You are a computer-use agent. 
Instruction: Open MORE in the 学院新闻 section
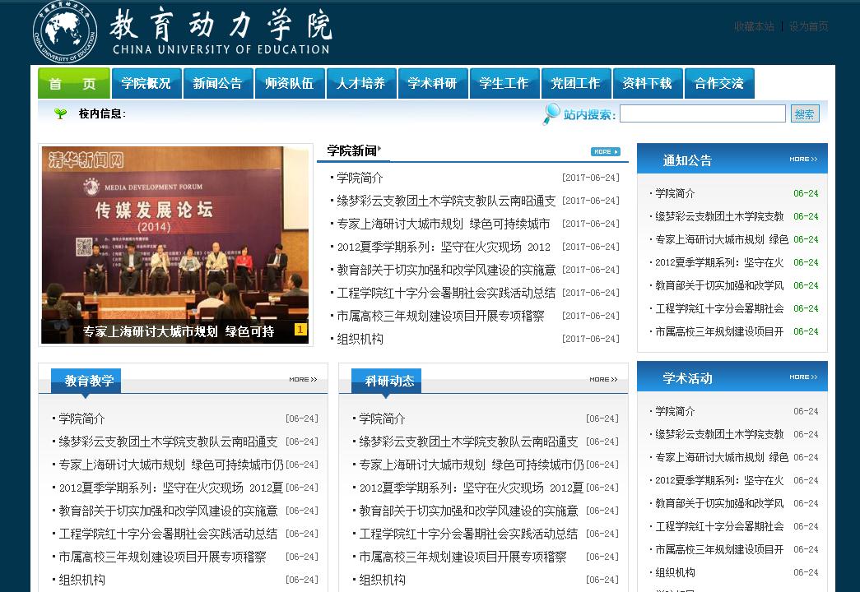pos(605,151)
